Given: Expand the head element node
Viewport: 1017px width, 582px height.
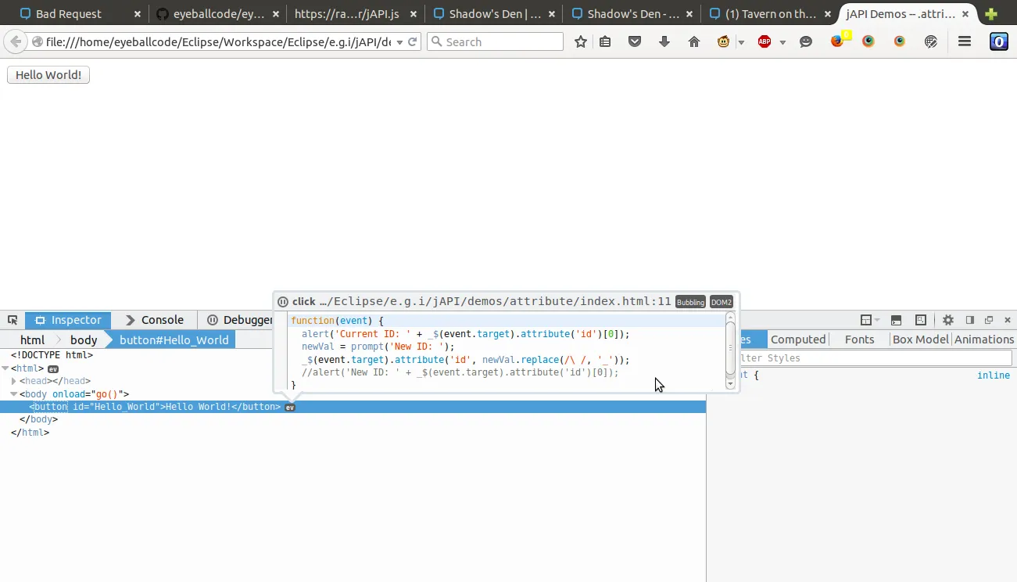Looking at the screenshot, I should point(14,381).
